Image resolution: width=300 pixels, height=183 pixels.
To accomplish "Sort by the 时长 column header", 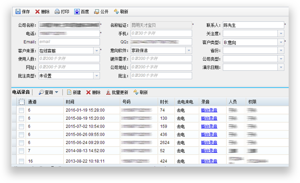I will 164,102.
